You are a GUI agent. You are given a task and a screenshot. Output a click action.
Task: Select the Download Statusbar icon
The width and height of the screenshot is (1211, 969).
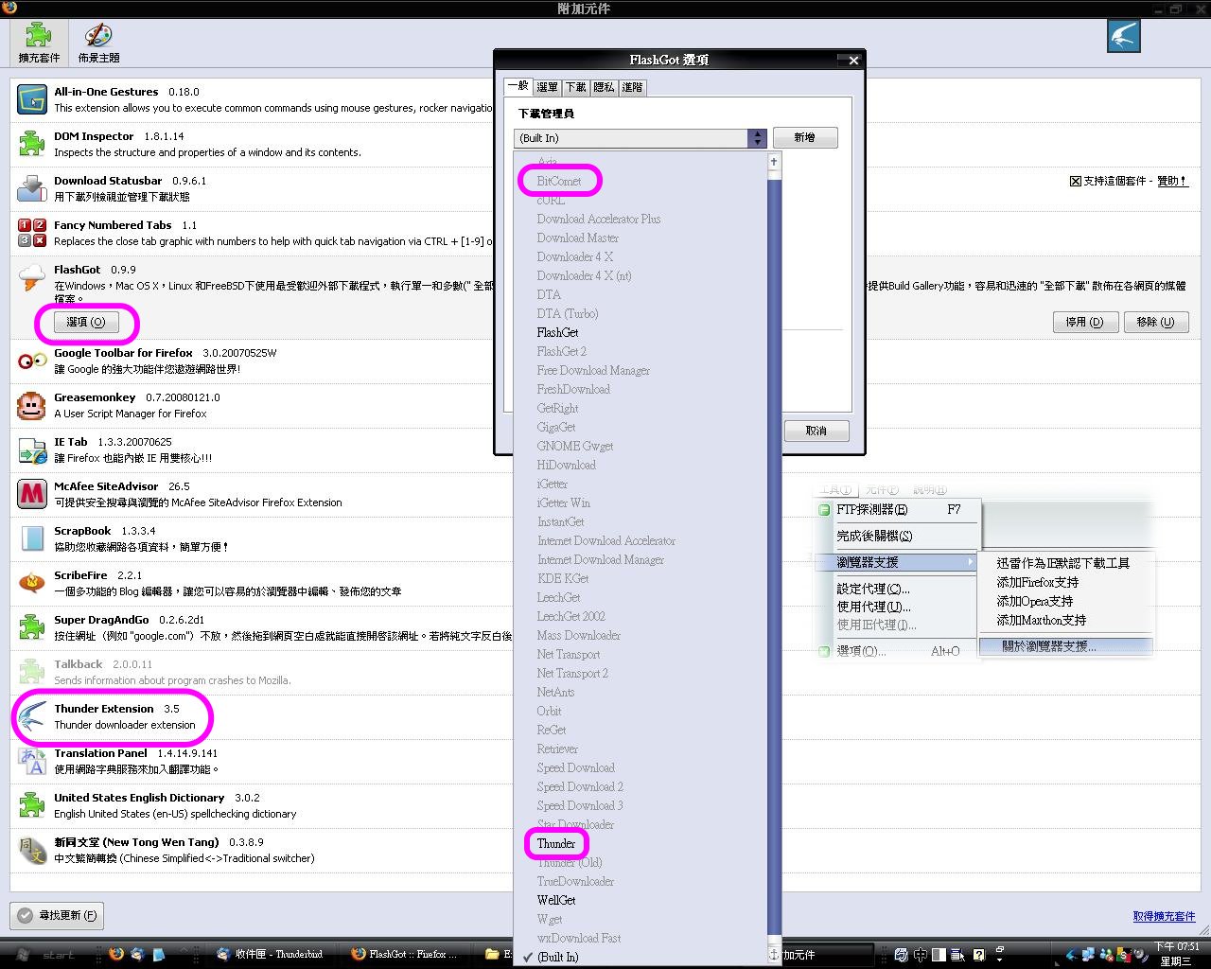click(x=32, y=187)
